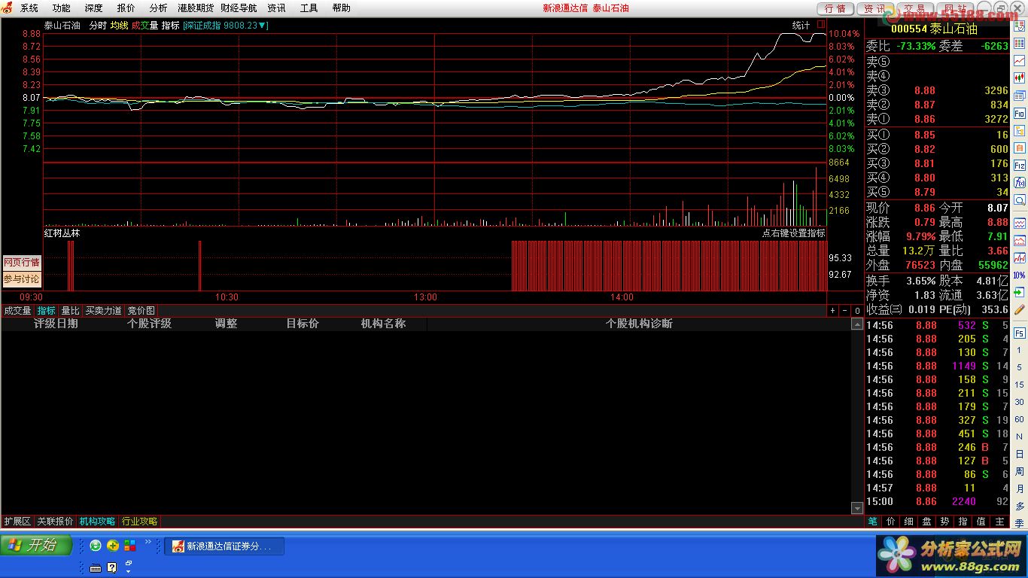Select monthly 月 period in sidebar

(x=1020, y=488)
